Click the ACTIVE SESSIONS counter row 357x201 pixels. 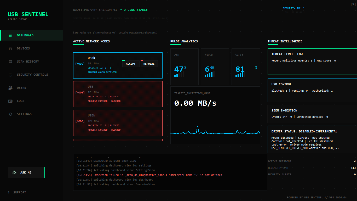[x=312, y=161]
